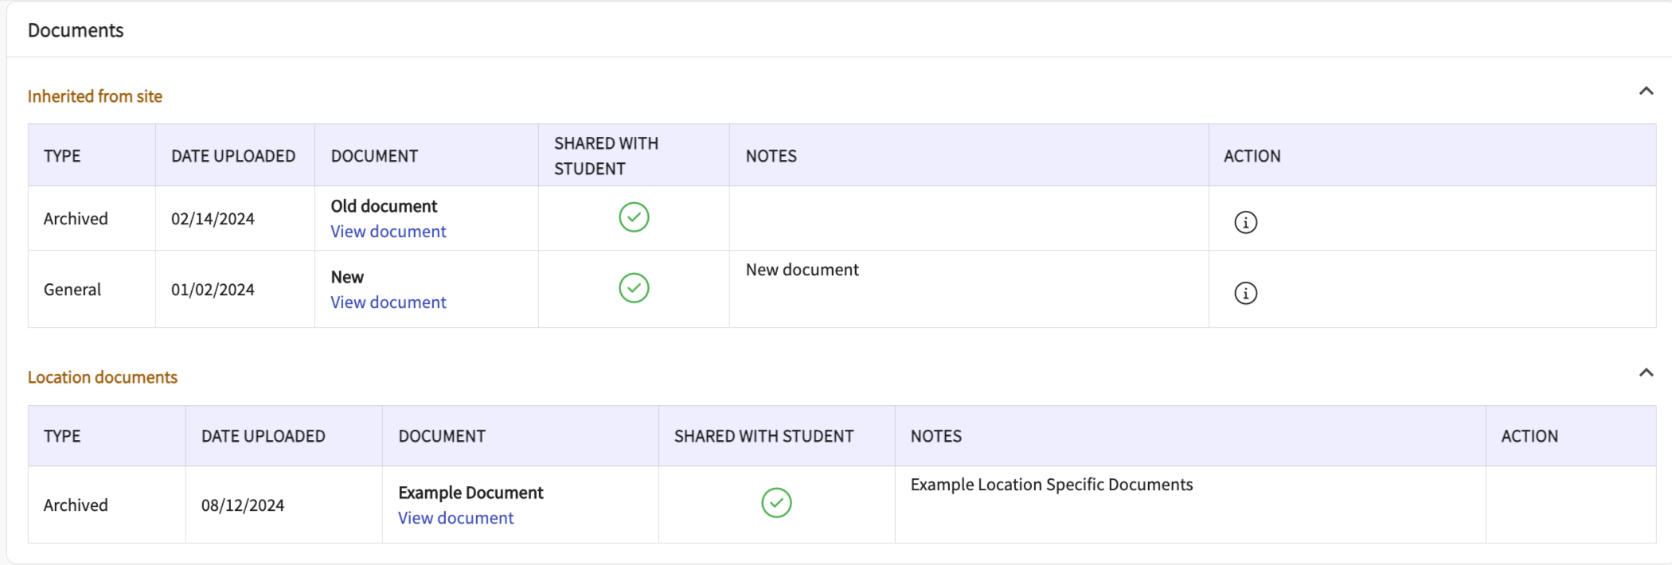Image resolution: width=1672 pixels, height=565 pixels.
Task: Click the Example Document title
Action: pyautogui.click(x=471, y=493)
